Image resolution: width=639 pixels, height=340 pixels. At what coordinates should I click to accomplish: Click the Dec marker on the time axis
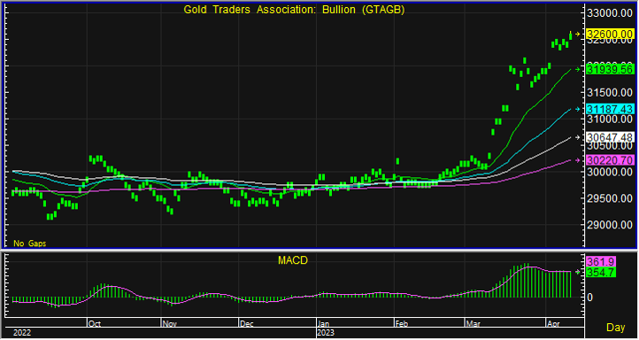coord(247,324)
